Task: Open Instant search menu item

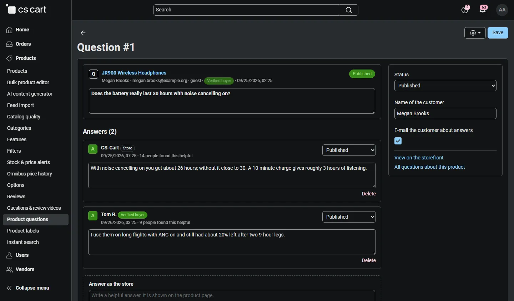Action: tap(23, 243)
